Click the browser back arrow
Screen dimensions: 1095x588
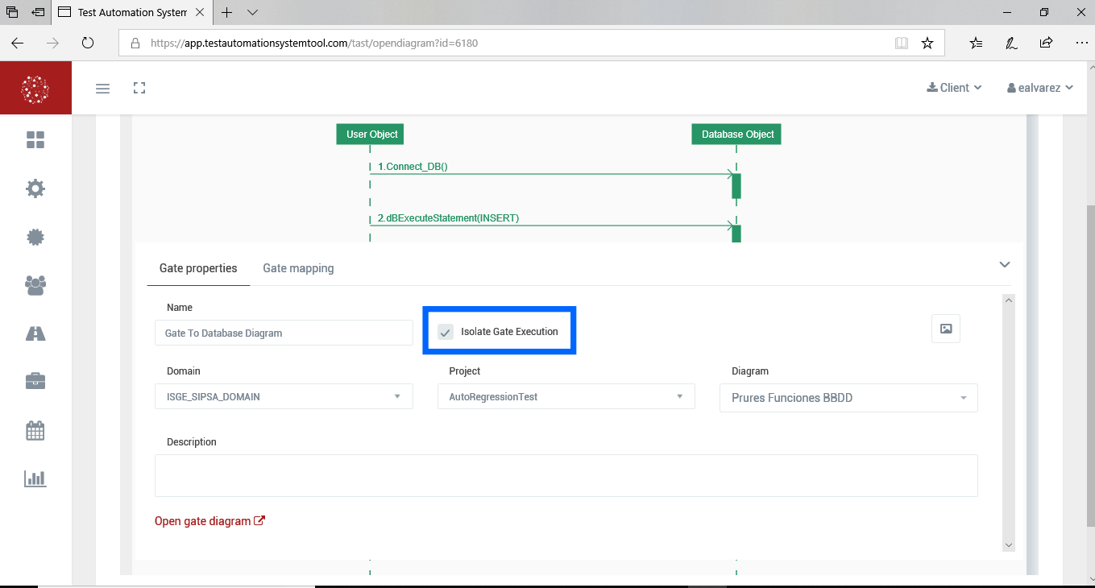coord(18,43)
